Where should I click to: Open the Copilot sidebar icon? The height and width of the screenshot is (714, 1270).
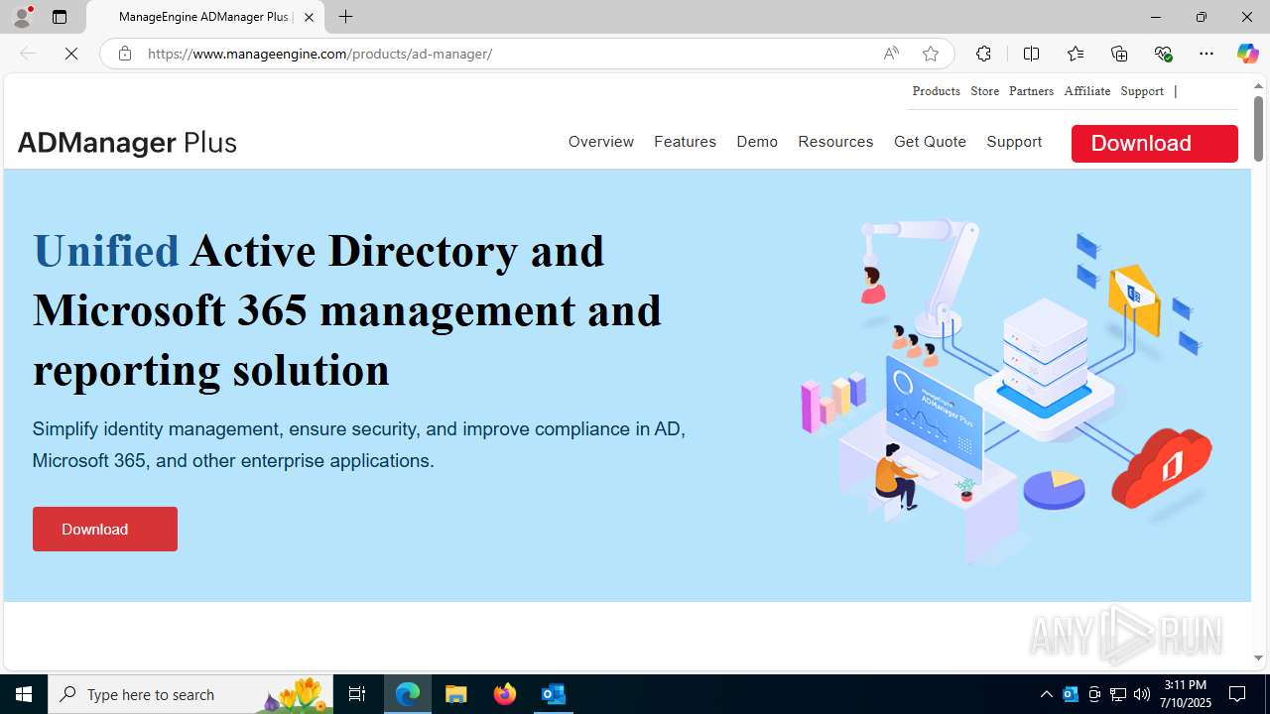click(x=1247, y=54)
